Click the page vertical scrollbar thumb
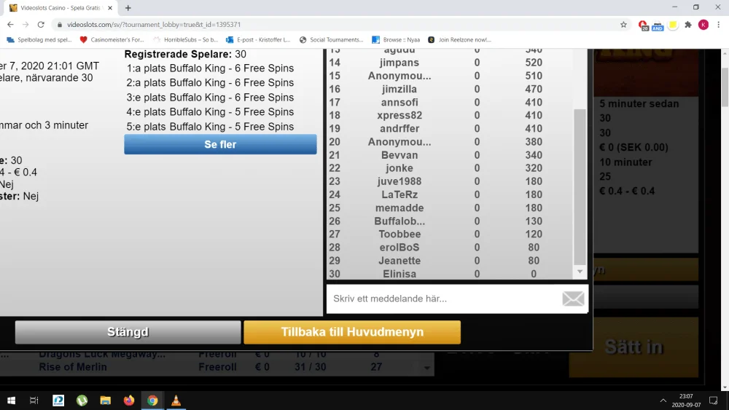This screenshot has width=729, height=410. point(725,87)
